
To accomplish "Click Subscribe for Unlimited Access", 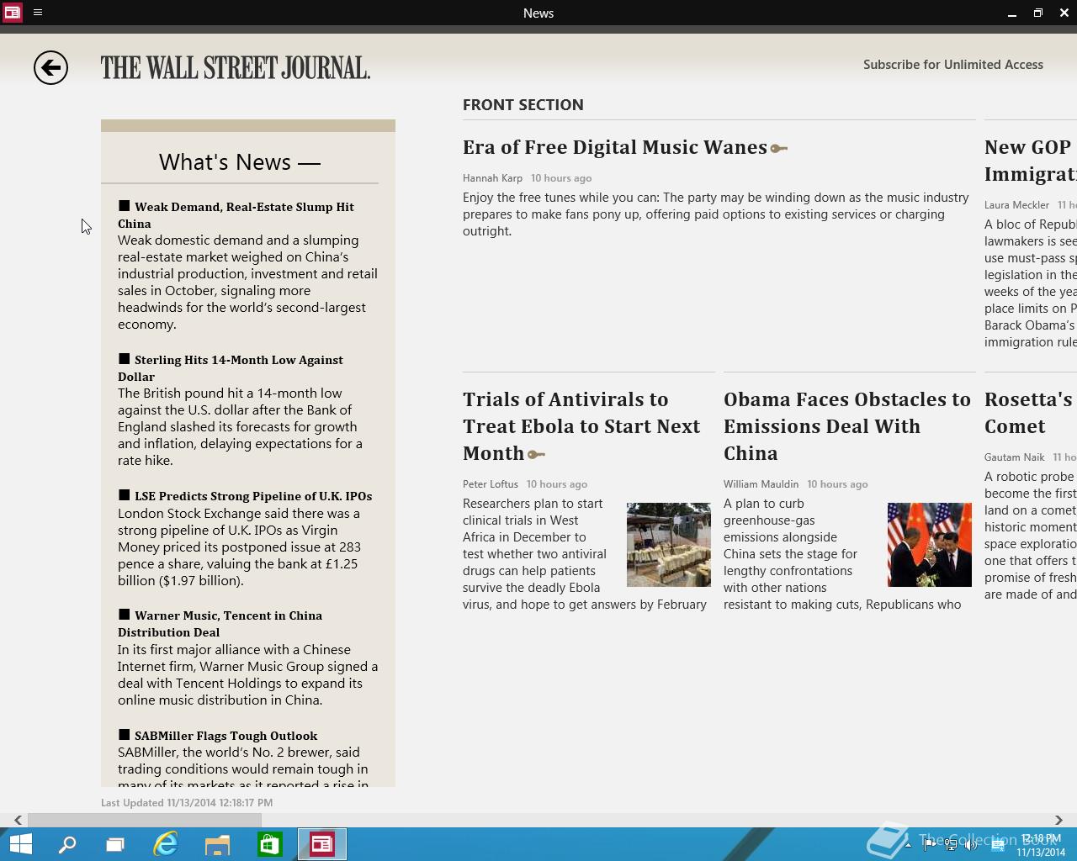I will [x=953, y=65].
